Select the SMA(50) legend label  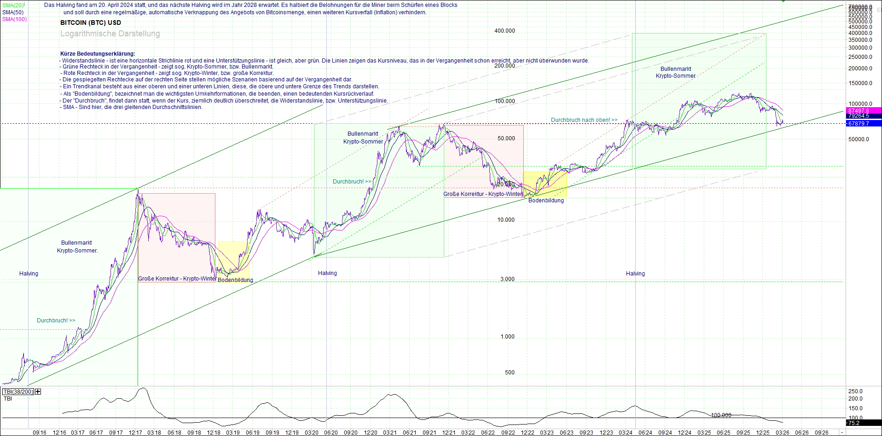tap(12, 12)
